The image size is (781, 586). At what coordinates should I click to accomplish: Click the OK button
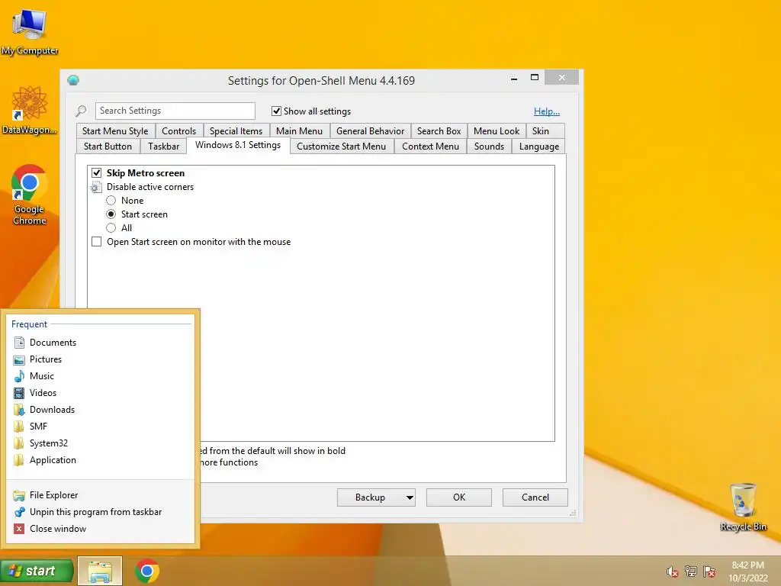coord(459,497)
